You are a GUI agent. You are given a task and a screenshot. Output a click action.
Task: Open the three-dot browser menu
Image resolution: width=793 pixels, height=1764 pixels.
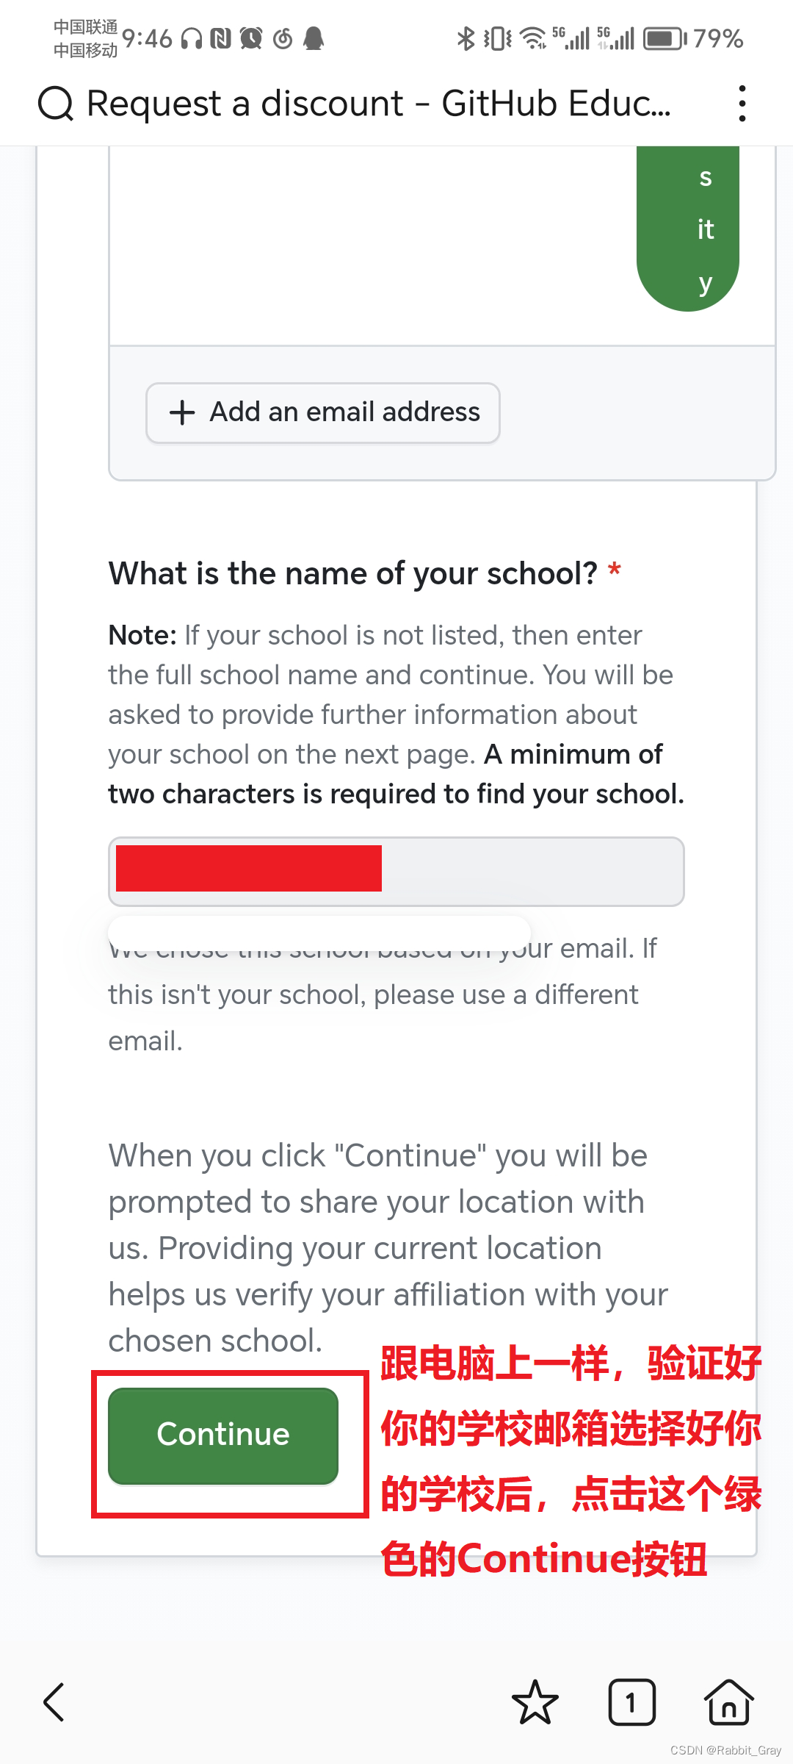pos(742,103)
